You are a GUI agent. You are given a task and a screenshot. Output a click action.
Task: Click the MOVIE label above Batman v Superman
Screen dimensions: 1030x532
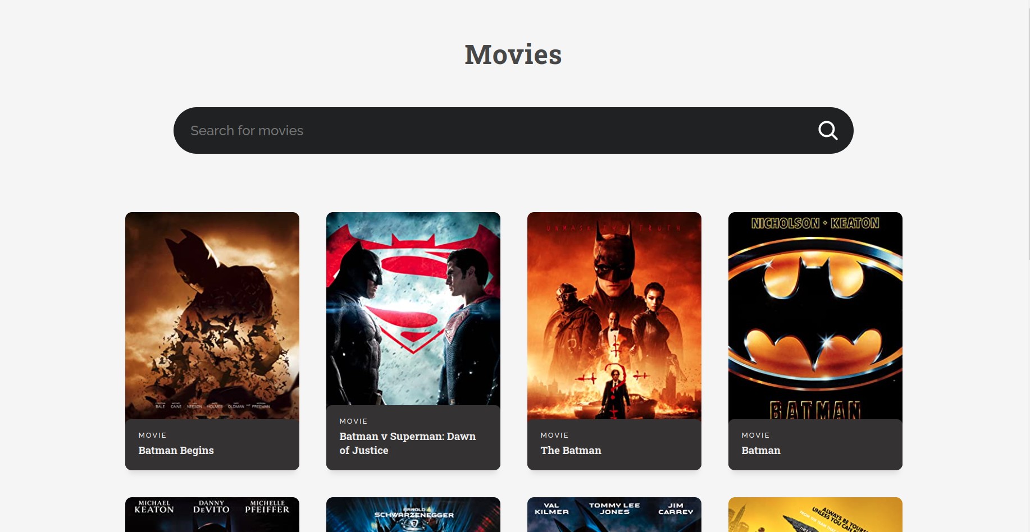(x=353, y=421)
